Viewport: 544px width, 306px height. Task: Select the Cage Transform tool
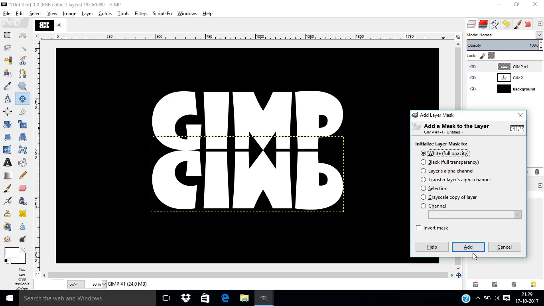(23, 150)
